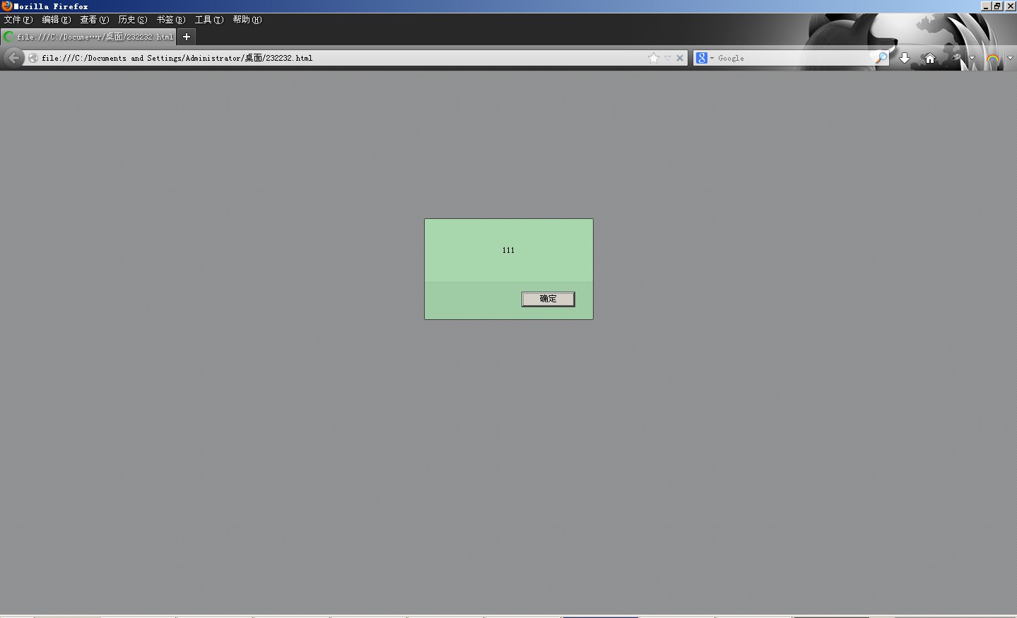
Task: Click the rainbow toolbar icon
Action: [993, 59]
